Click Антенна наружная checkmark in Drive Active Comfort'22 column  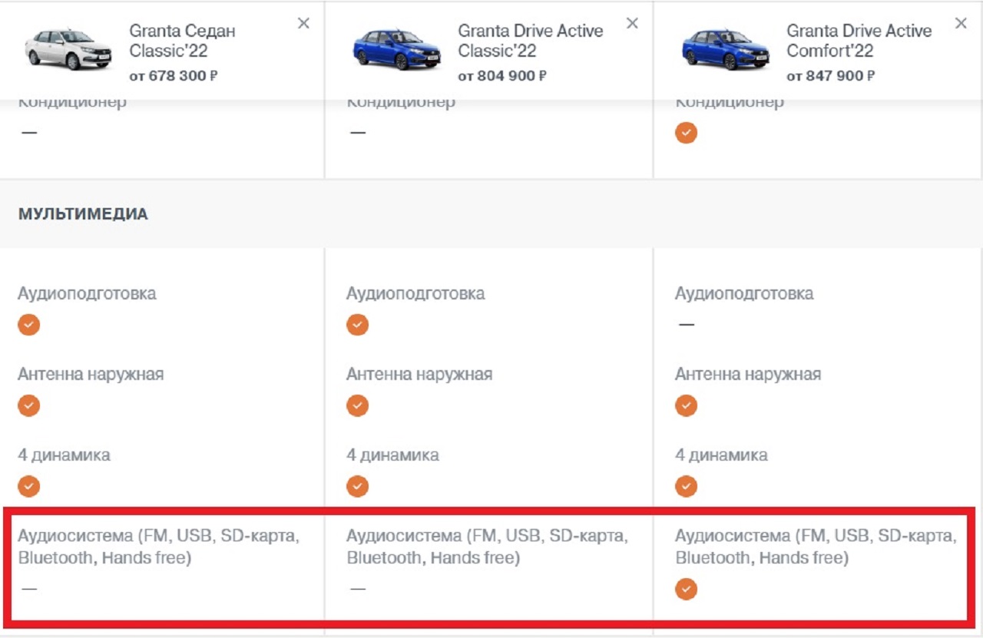(686, 405)
